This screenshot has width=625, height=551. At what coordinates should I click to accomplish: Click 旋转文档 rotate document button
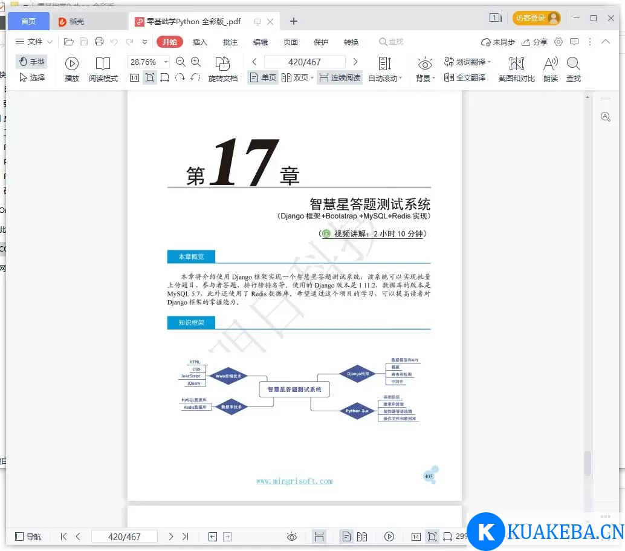223,70
